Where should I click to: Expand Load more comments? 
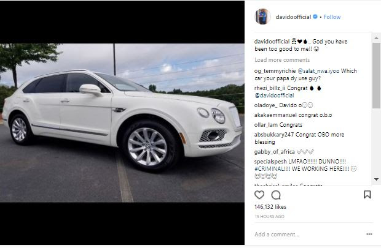tap(282, 60)
